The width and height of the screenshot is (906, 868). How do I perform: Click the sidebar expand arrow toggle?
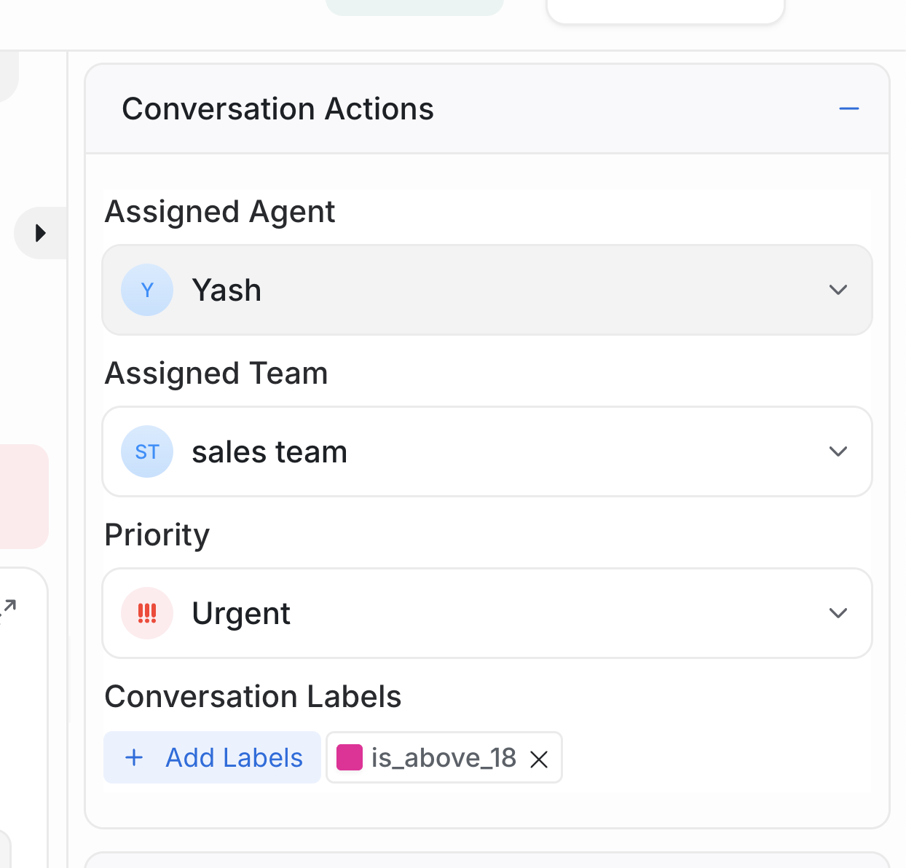click(41, 233)
